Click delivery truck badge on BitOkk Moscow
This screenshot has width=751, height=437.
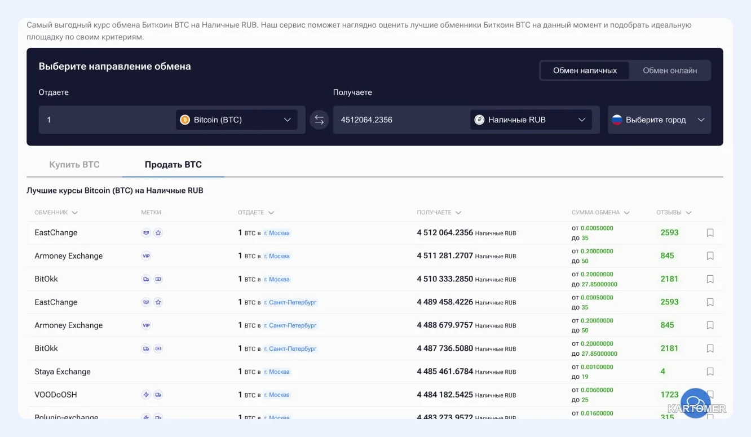point(146,279)
